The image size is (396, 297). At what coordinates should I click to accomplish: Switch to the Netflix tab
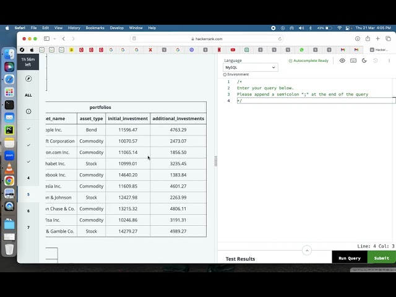219,49
